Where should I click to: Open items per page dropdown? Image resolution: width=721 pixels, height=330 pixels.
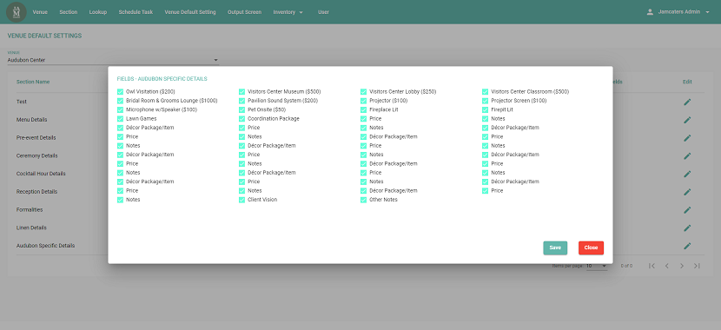pyautogui.click(x=597, y=266)
